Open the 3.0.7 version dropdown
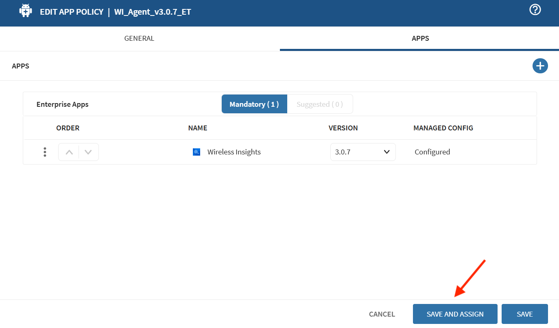Screen dimensions: 559x328 (363, 152)
